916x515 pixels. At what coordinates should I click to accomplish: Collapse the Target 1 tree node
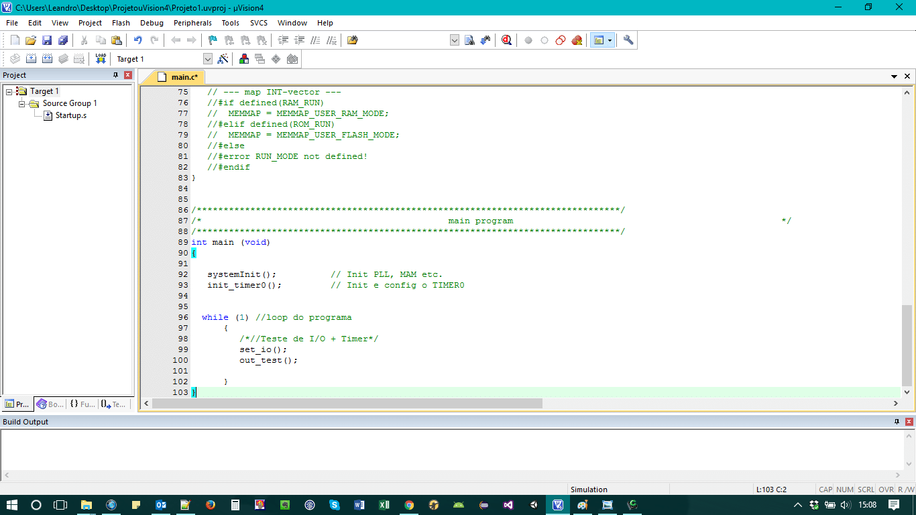coord(9,91)
